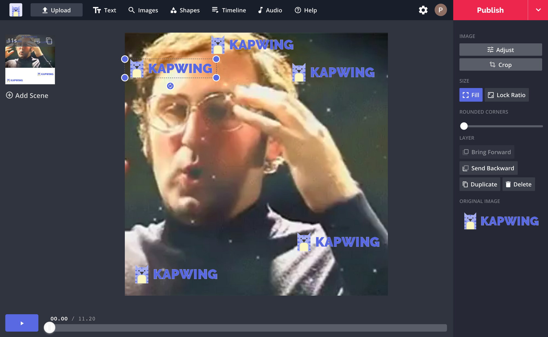Viewport: 548px width, 337px height.
Task: Click the user profile avatar P
Action: (441, 10)
